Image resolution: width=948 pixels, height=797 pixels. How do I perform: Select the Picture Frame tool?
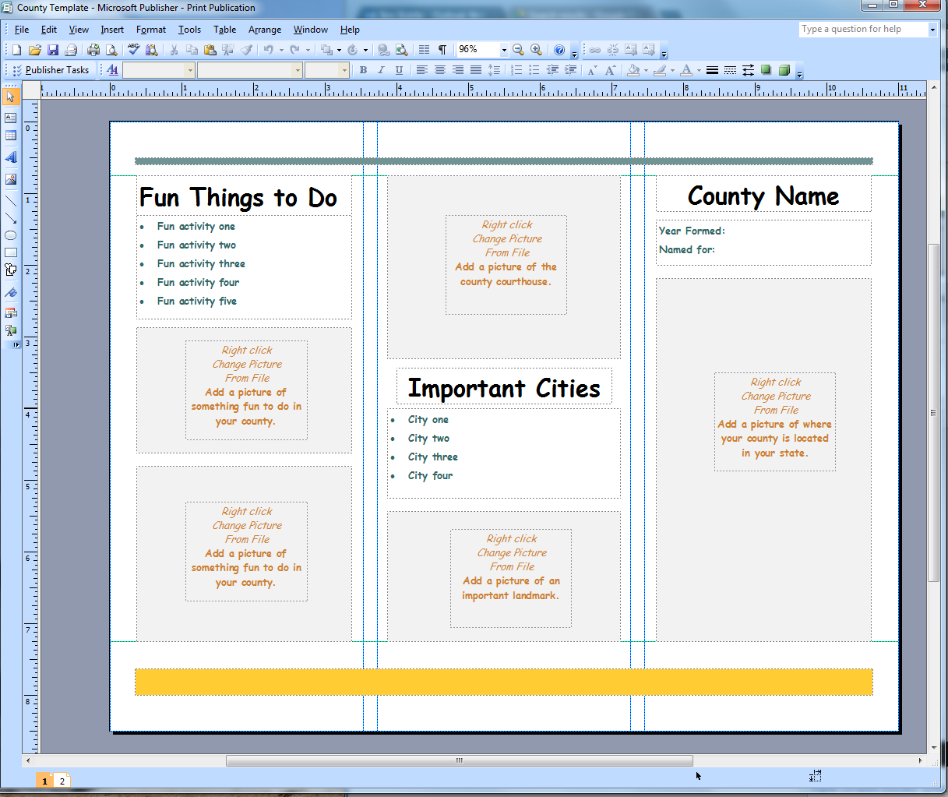(11, 179)
